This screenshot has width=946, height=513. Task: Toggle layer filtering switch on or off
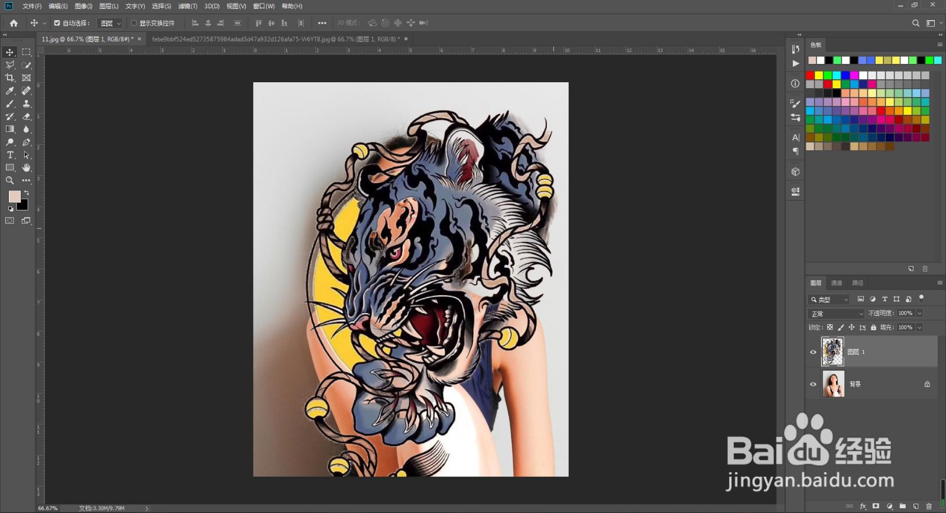921,298
